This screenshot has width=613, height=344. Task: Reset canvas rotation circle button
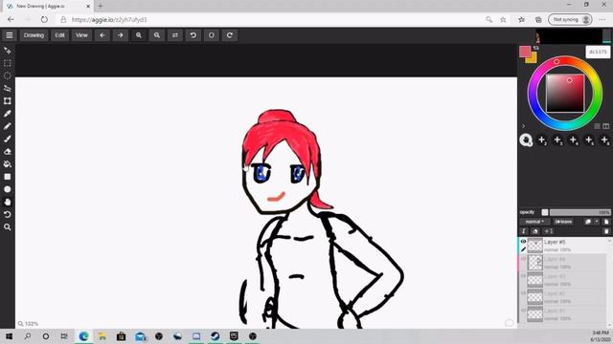[212, 35]
